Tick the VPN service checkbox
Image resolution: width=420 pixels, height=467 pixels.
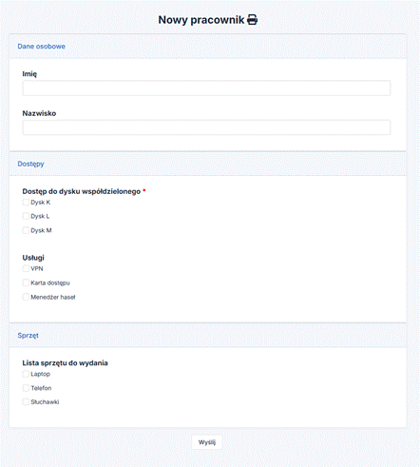[26, 268]
